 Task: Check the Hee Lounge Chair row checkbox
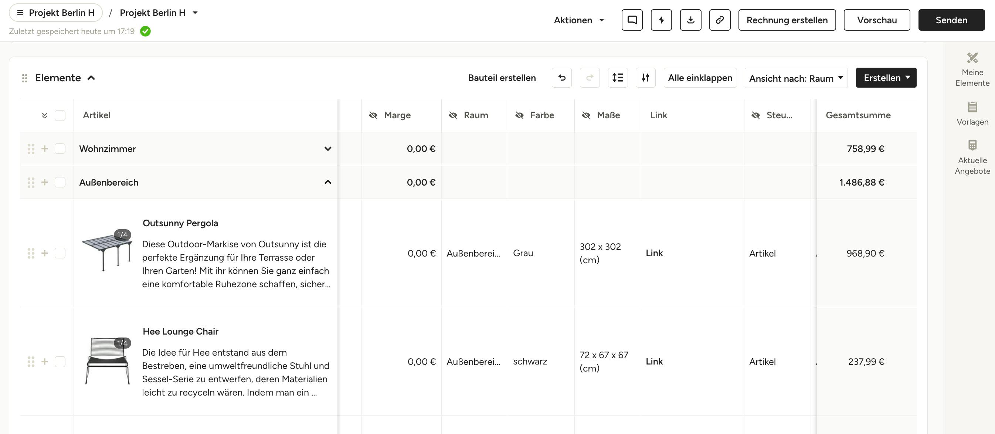click(x=60, y=362)
